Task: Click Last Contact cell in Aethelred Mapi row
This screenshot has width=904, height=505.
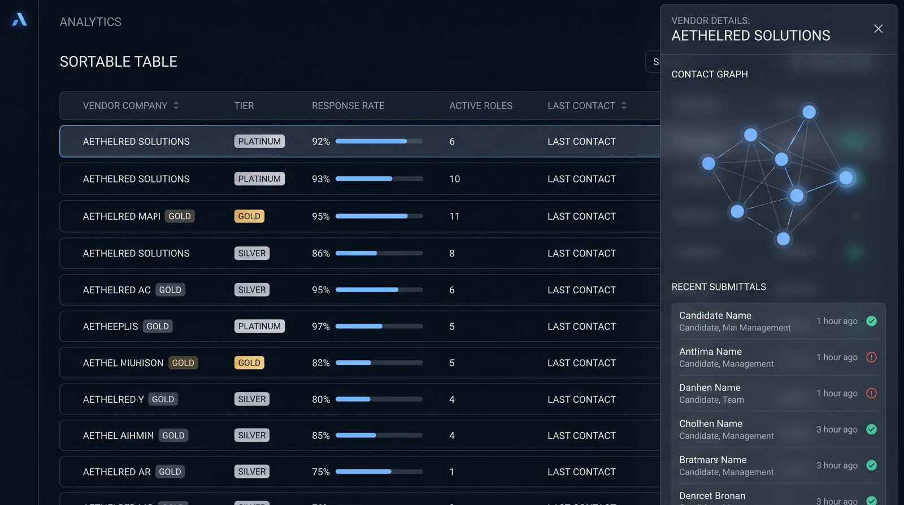Action: 581,216
